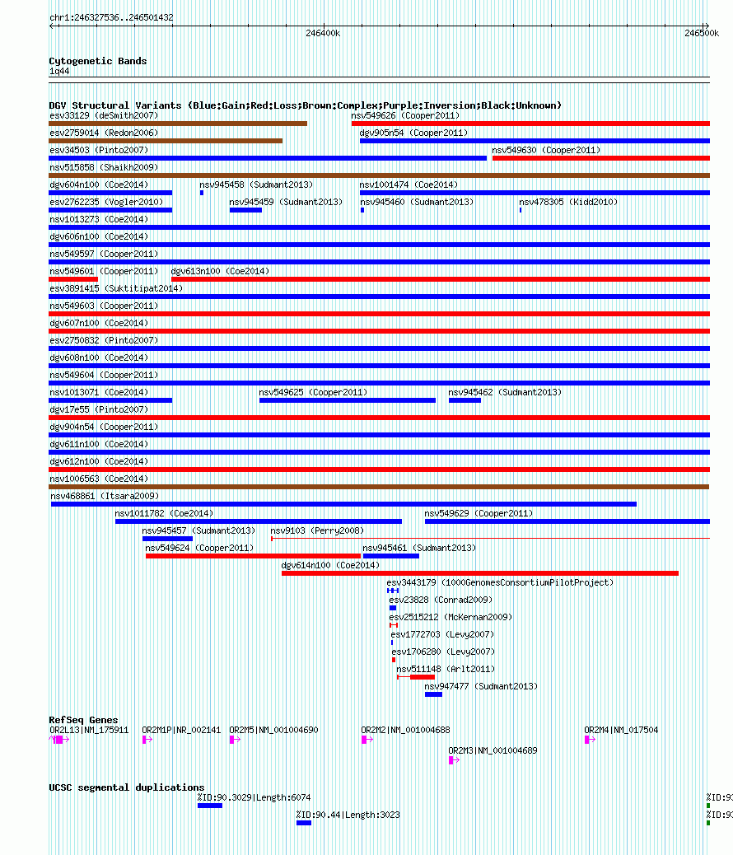This screenshot has width=733, height=855.
Task: Click the nsv511148 red variant glyph
Action: tap(416, 677)
